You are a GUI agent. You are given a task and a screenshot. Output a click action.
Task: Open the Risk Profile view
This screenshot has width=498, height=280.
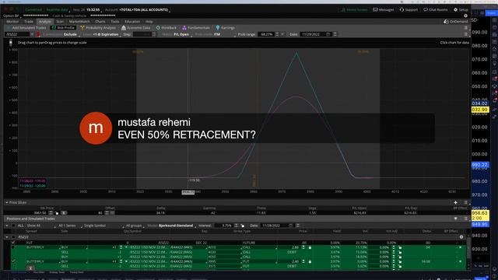pos(63,28)
